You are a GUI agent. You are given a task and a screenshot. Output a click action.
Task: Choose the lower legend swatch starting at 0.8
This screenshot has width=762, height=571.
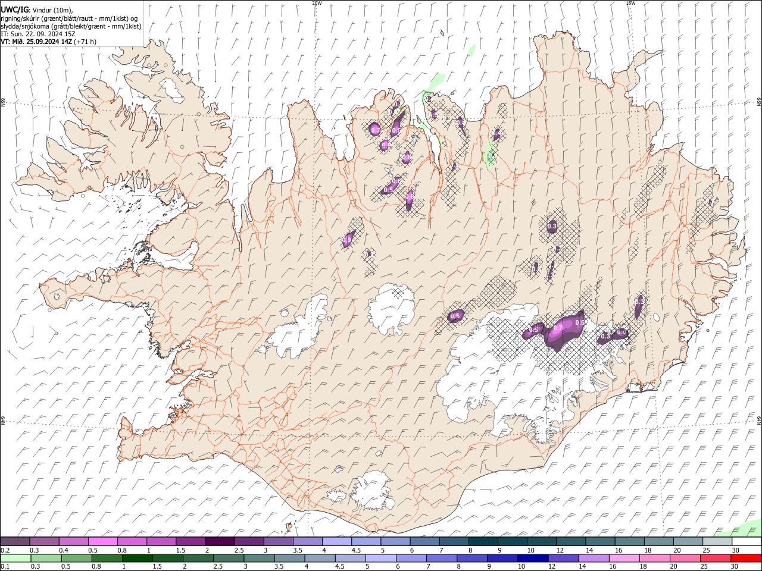coord(107,558)
